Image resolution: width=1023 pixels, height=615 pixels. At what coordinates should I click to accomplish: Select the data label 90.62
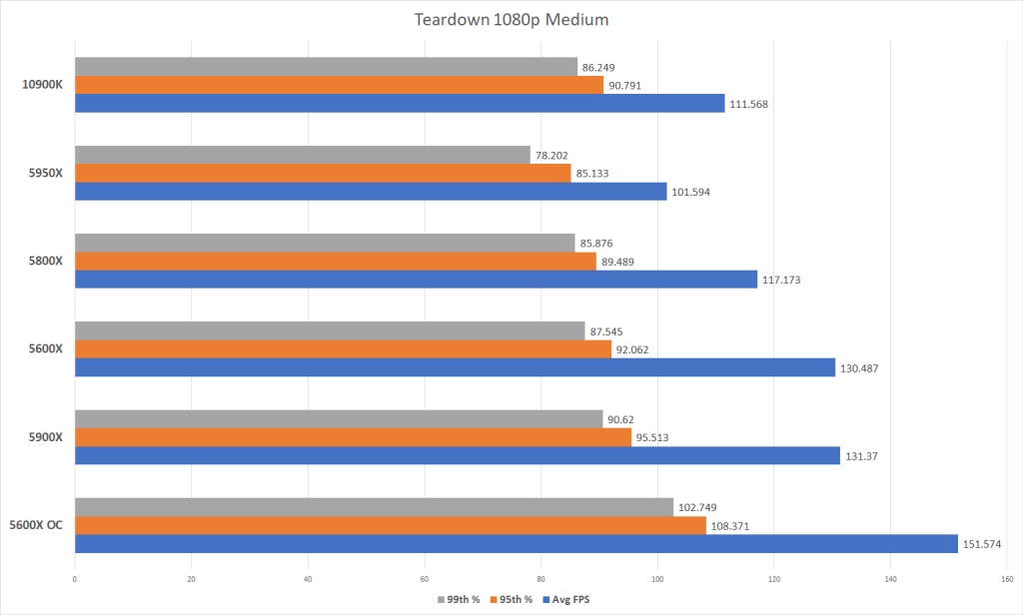tap(620, 419)
